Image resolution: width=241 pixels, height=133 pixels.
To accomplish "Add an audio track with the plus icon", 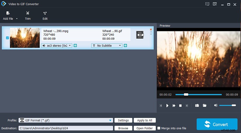I will pyautogui.click(x=75, y=45).
